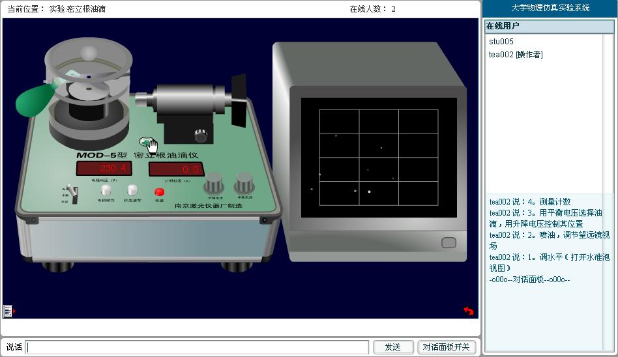Screen dimensions: 618x357
Task: Click the lift voltage knob (升降电压)
Action: (213, 184)
